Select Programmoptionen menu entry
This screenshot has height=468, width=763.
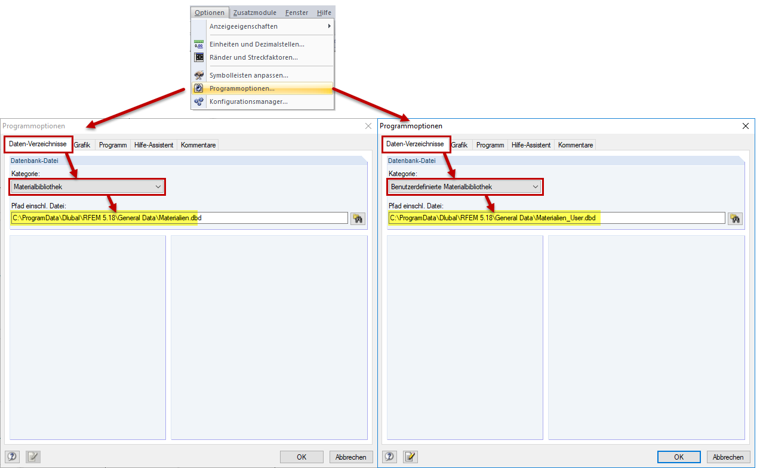263,88
